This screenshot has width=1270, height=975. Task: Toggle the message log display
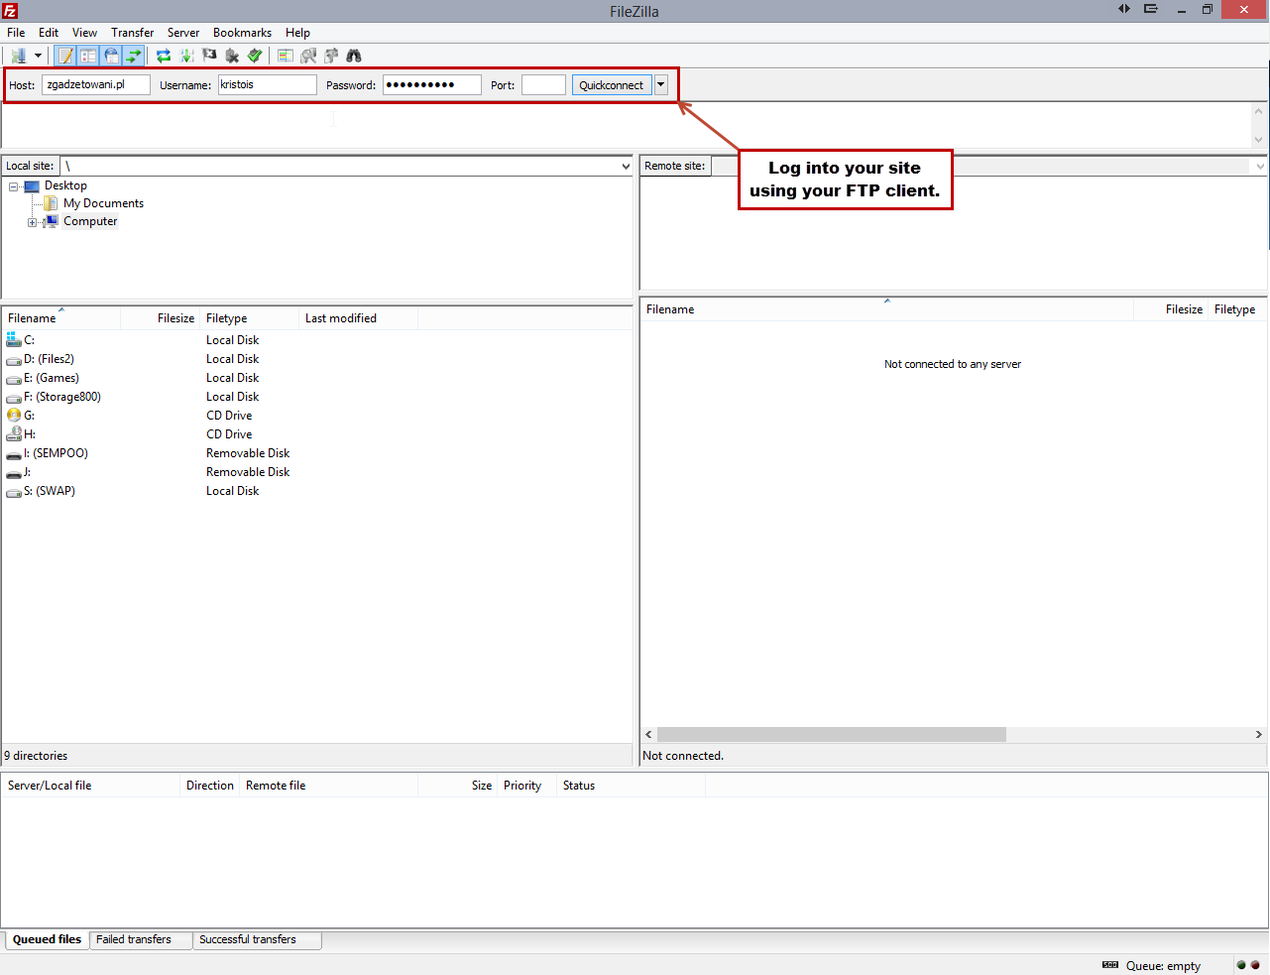click(x=65, y=56)
